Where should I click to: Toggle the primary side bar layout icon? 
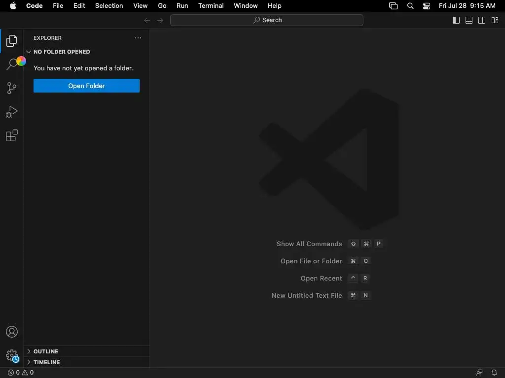[x=456, y=20]
